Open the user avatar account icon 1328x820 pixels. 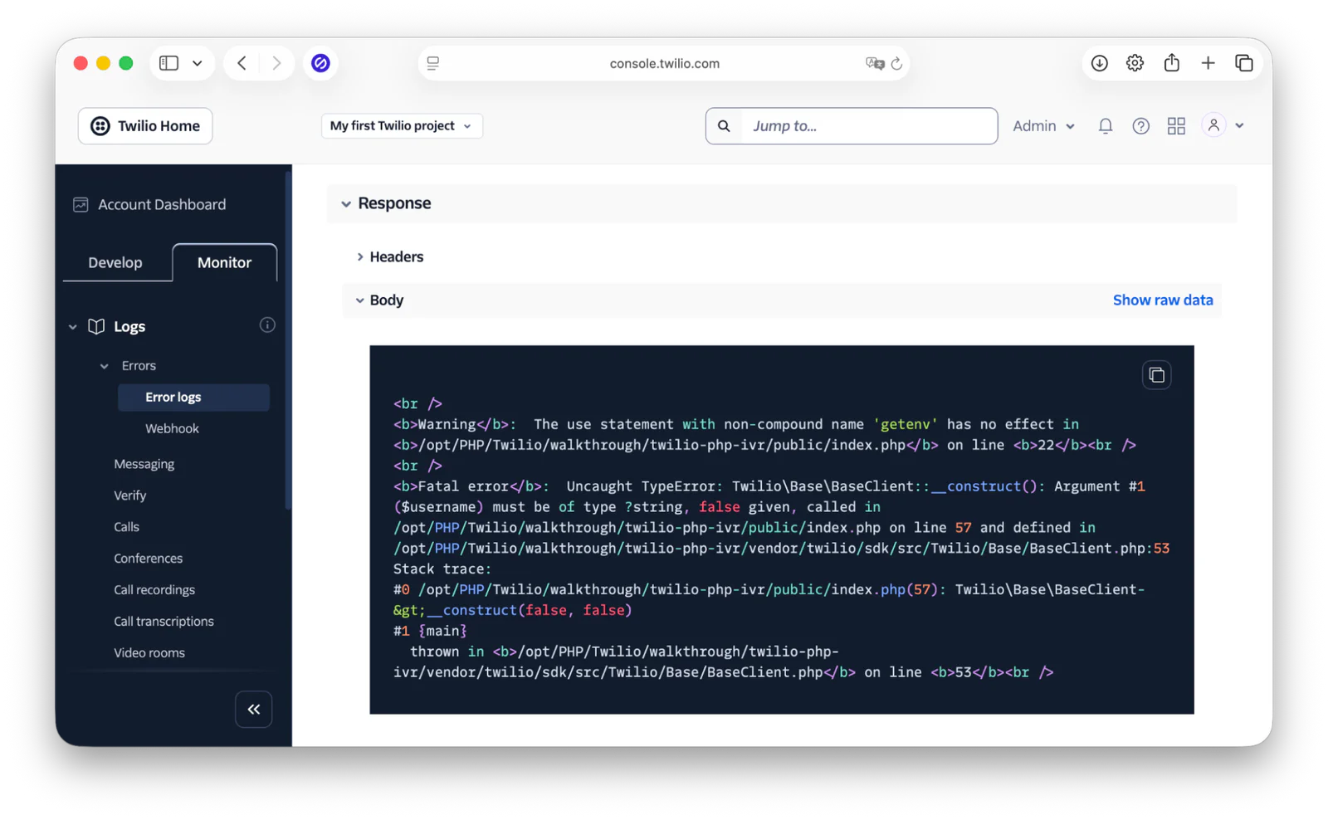[1213, 124]
